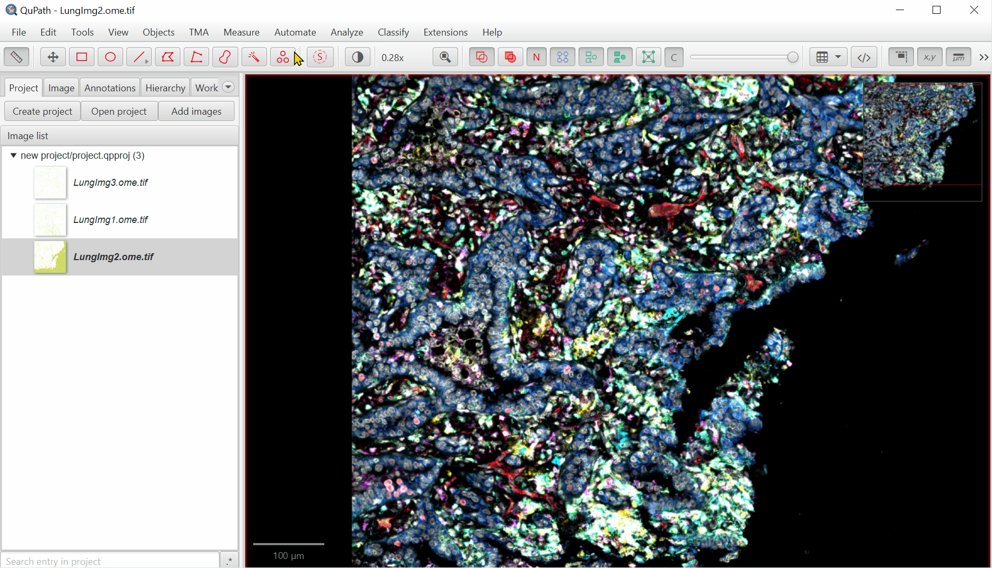
Task: Select the Rectangle annotation tool
Action: coord(81,57)
